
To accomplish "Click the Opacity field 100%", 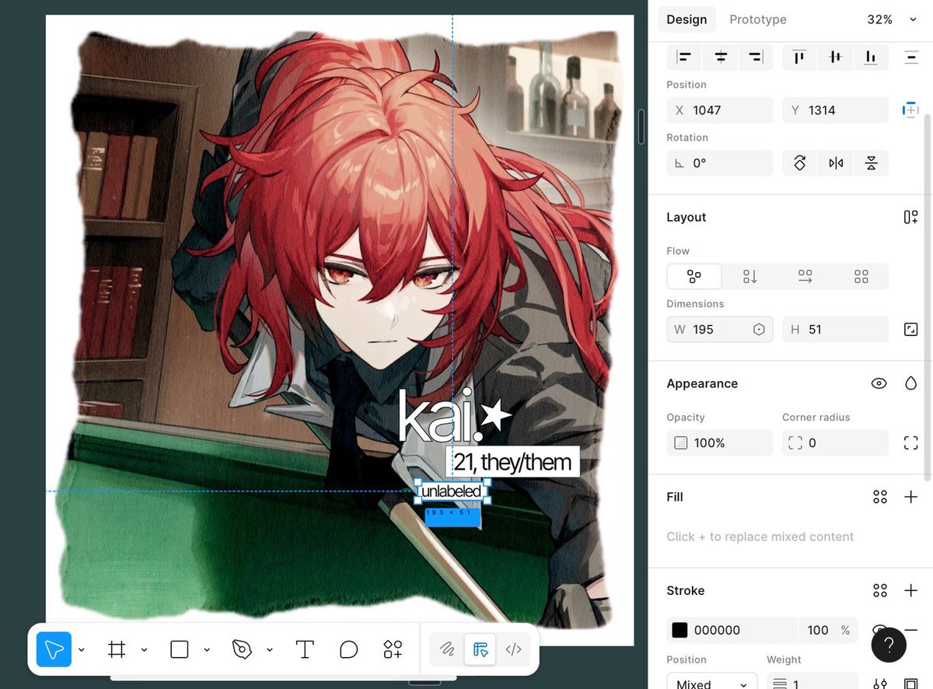I will click(x=720, y=442).
